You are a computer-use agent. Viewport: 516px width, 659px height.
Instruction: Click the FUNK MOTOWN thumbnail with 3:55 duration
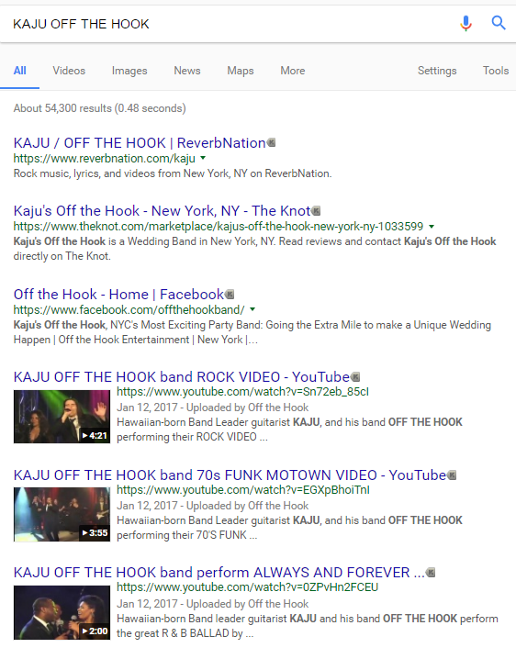(62, 514)
